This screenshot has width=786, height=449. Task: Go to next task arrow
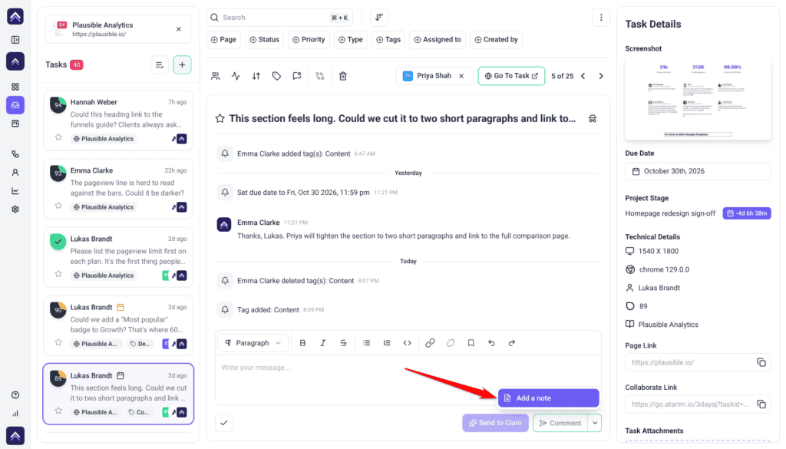tap(601, 76)
